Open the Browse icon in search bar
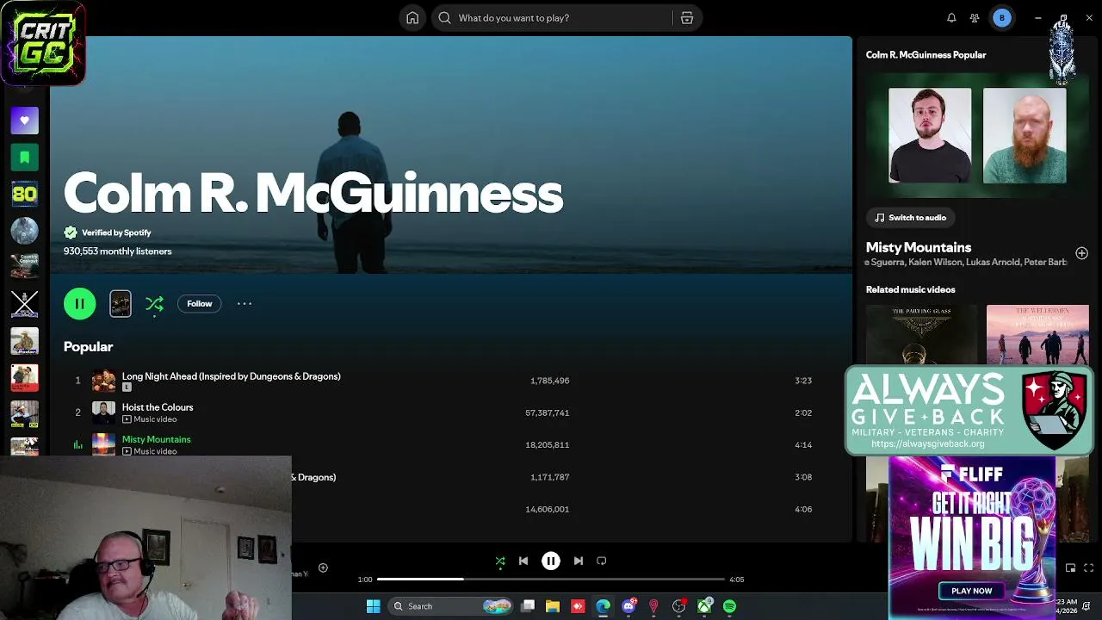Viewport: 1102px width, 620px height. [x=687, y=18]
